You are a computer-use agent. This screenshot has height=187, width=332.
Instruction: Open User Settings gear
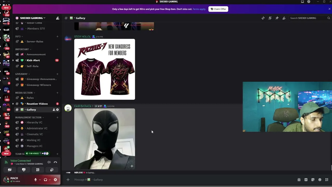coord(55,180)
